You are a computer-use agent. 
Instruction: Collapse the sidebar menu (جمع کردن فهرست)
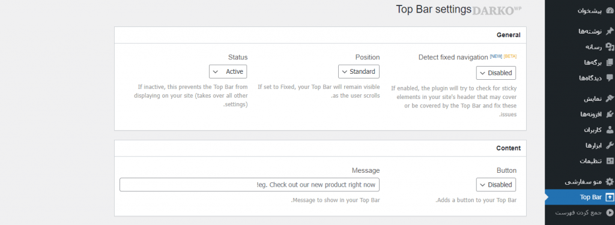(580, 213)
